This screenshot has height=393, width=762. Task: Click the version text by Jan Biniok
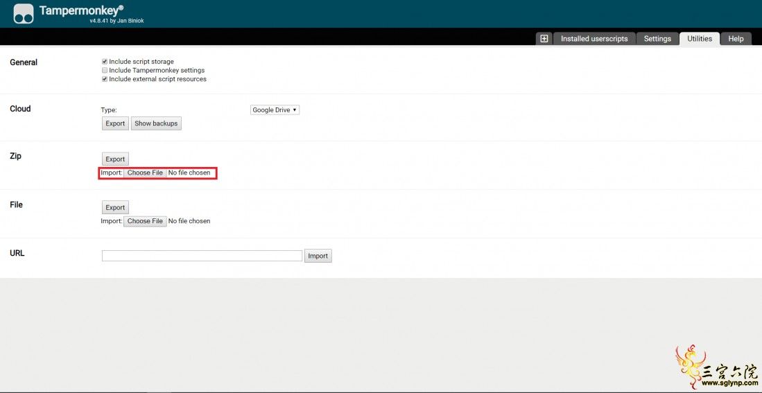tap(116, 21)
